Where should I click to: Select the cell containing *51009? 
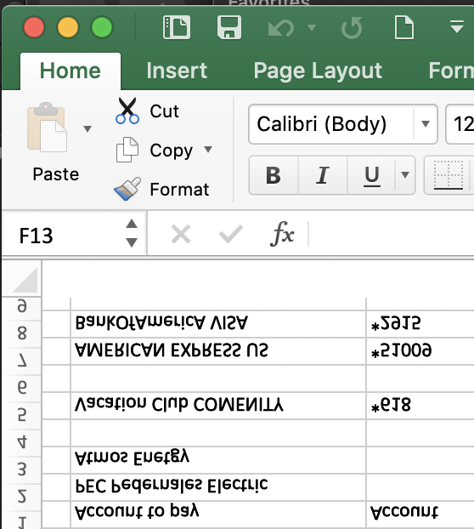tap(420, 351)
